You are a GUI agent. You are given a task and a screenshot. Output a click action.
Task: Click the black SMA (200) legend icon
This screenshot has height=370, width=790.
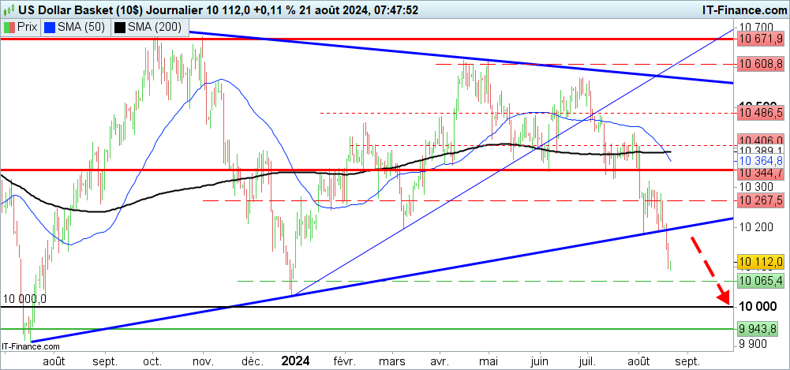tap(121, 28)
